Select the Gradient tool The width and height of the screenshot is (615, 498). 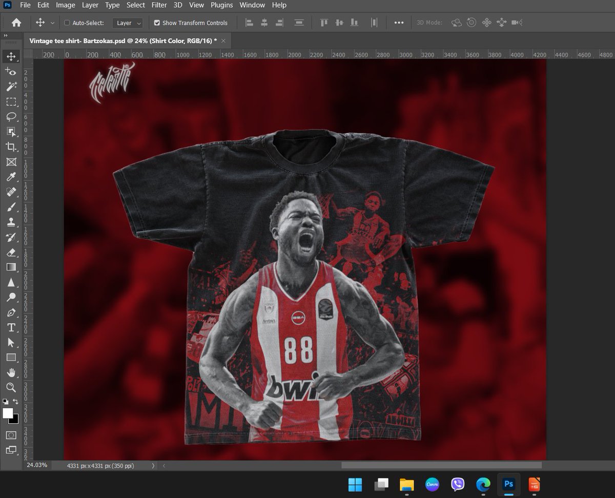coord(11,267)
